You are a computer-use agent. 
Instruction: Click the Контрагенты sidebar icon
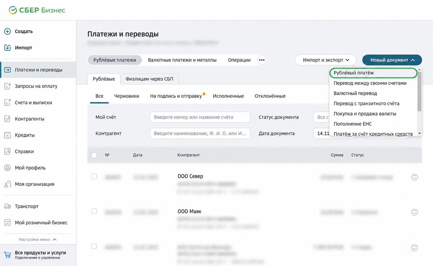pos(8,119)
